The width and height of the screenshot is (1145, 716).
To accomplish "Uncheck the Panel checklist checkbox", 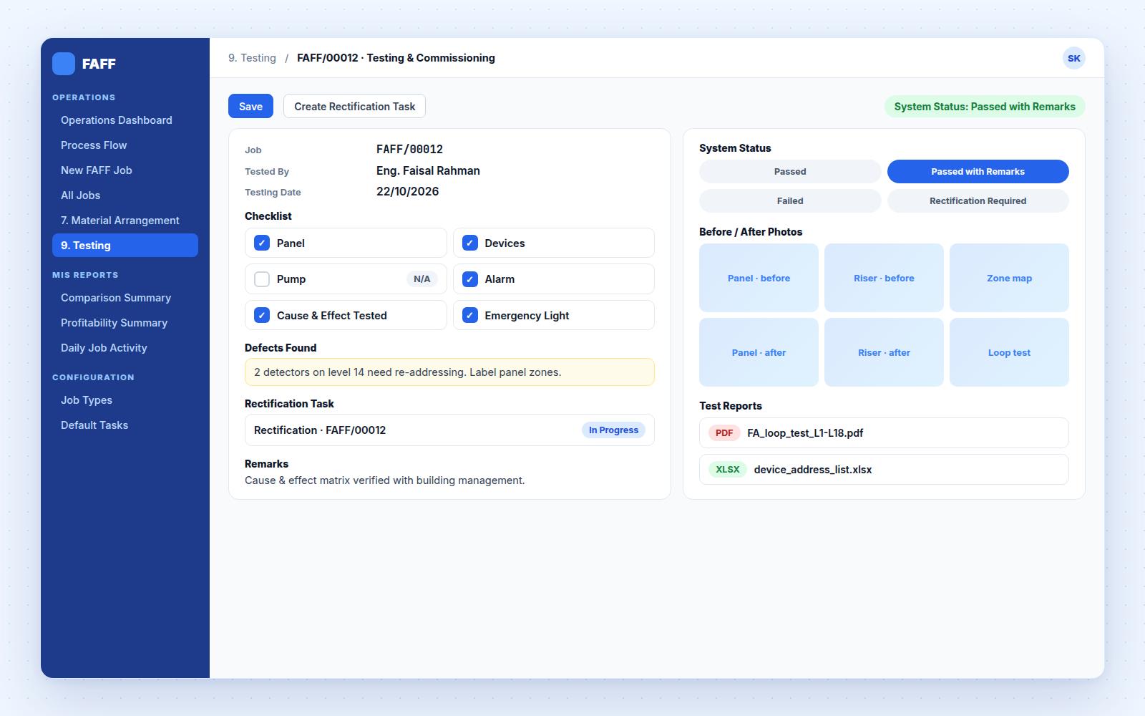I will [x=262, y=243].
